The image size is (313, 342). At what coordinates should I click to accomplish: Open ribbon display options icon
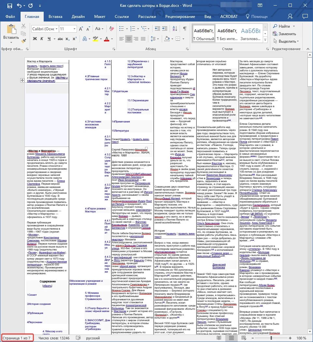click(x=260, y=6)
